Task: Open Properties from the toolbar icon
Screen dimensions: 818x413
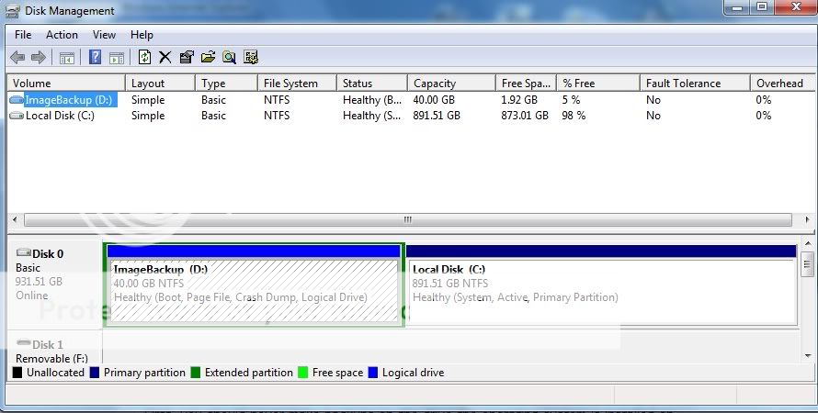Action: (x=187, y=58)
